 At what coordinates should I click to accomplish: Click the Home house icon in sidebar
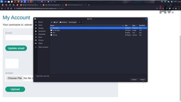pyautogui.click(x=36, y=25)
